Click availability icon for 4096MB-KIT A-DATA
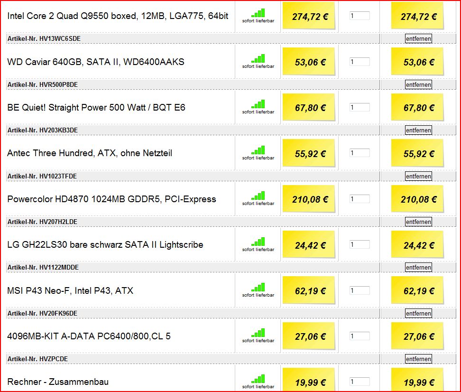Screen dimensions: 461x392 258,333
